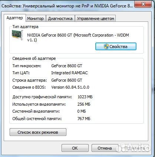Select the Диагностика tab

(60, 18)
